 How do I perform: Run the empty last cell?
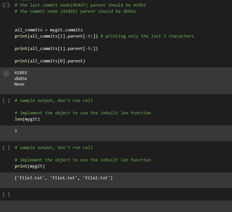point(6,194)
